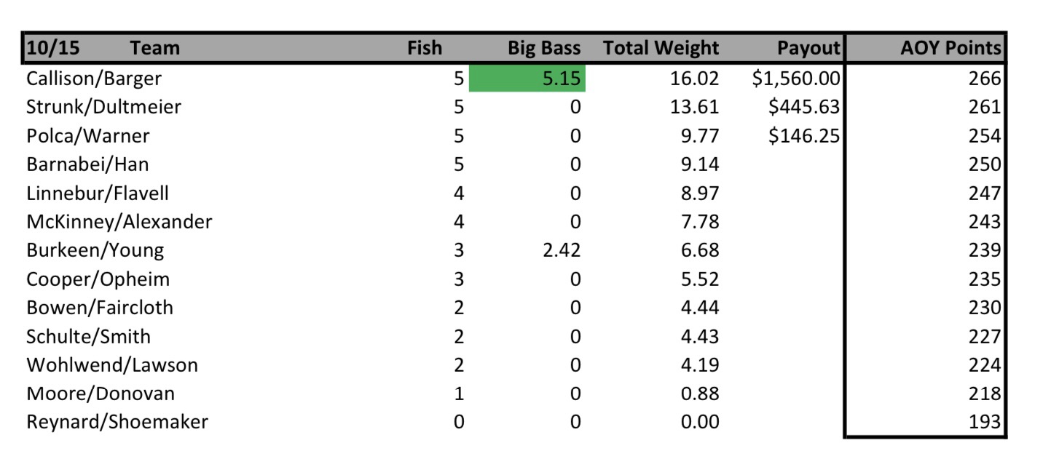Select the $445.63 payout value
Viewport: 1043px width, 459px height.
(x=804, y=108)
